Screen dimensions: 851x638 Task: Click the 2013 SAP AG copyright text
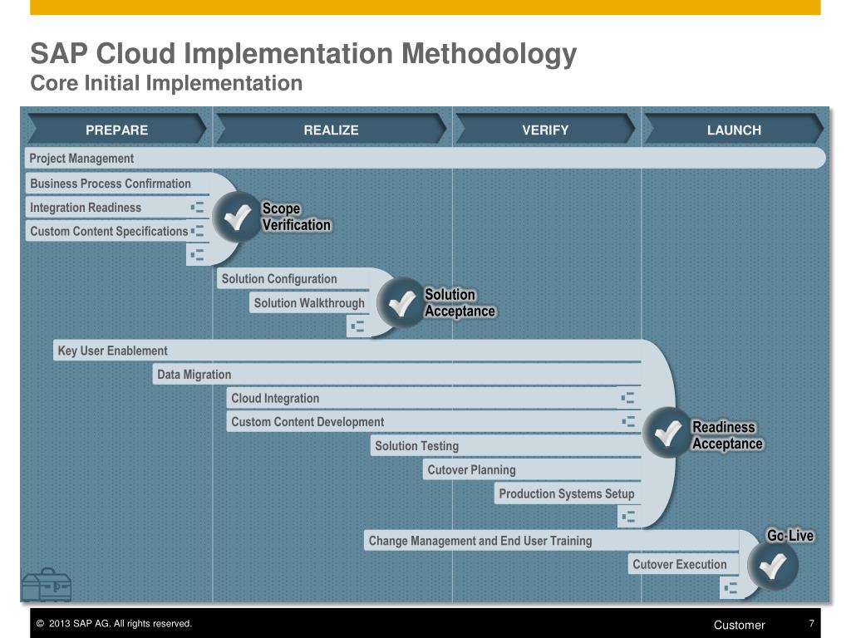pyautogui.click(x=114, y=623)
